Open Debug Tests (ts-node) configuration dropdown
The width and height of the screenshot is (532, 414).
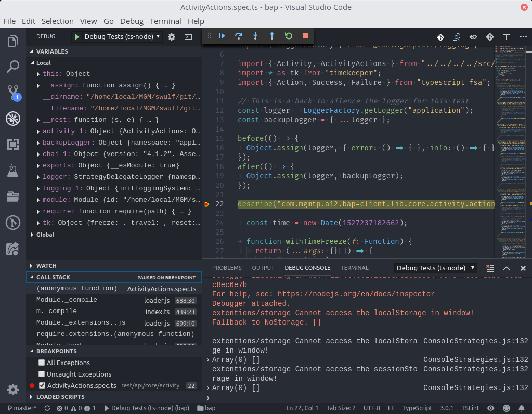coord(122,36)
